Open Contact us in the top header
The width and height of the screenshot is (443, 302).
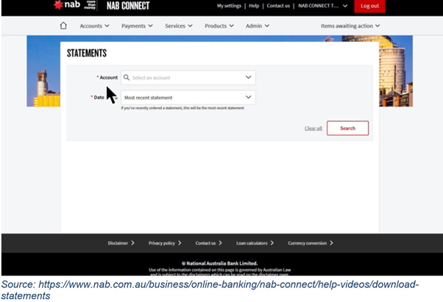[x=278, y=6]
